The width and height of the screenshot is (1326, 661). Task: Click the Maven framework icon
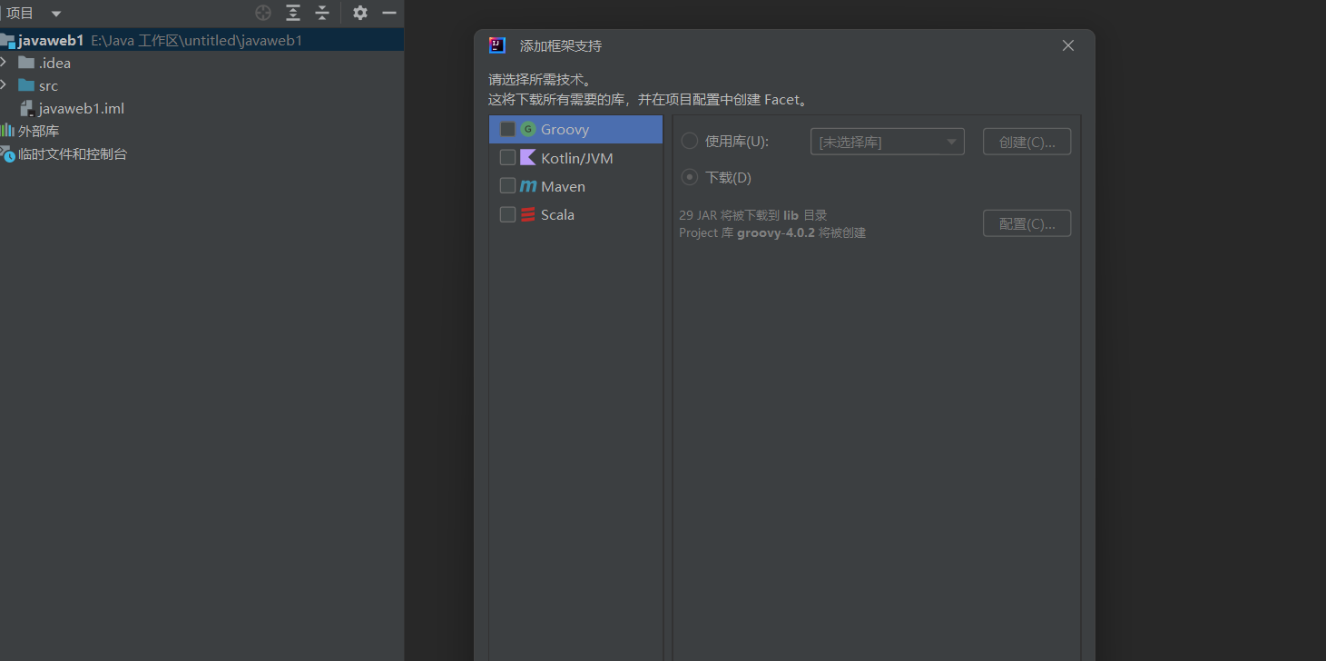[527, 186]
